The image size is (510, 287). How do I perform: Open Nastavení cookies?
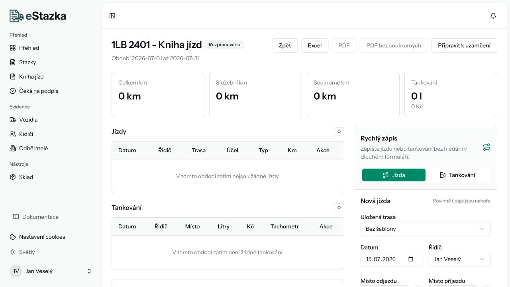tap(37, 237)
